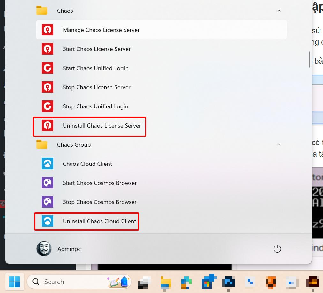Click the Chaos Group folder icon

click(x=42, y=145)
